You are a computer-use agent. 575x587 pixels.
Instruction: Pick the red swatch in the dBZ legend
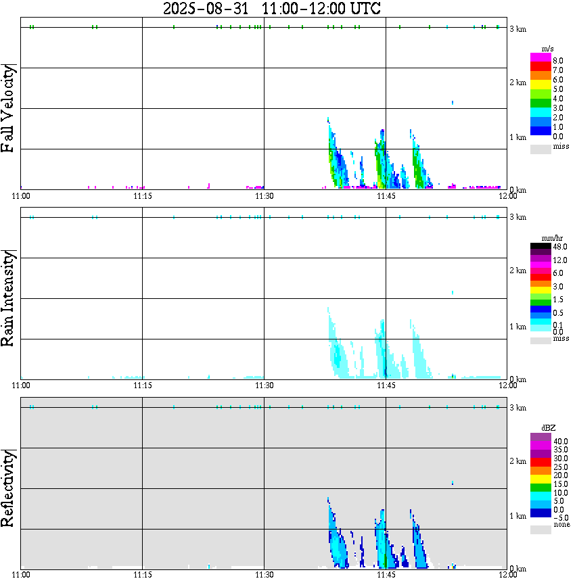(x=540, y=462)
